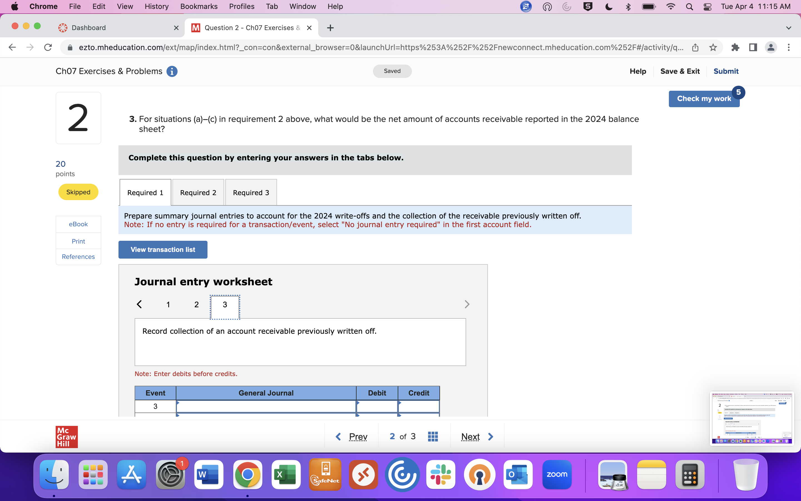Open the question grid navigator icon

432,436
